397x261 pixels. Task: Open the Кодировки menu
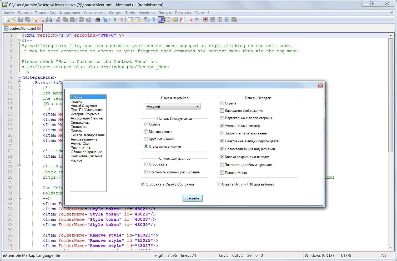(70, 13)
